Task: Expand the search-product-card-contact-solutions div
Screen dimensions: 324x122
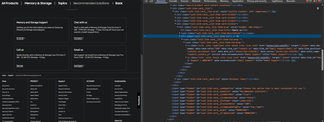Action: click(171, 5)
